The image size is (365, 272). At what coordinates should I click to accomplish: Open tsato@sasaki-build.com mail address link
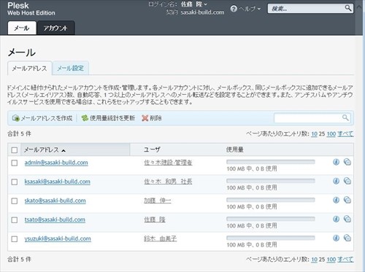[55, 219]
